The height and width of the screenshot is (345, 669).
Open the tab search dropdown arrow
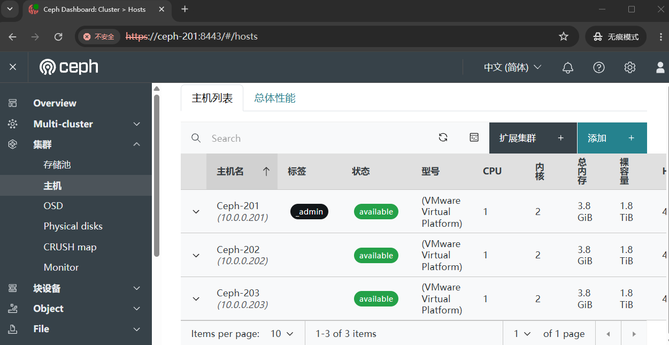10,9
